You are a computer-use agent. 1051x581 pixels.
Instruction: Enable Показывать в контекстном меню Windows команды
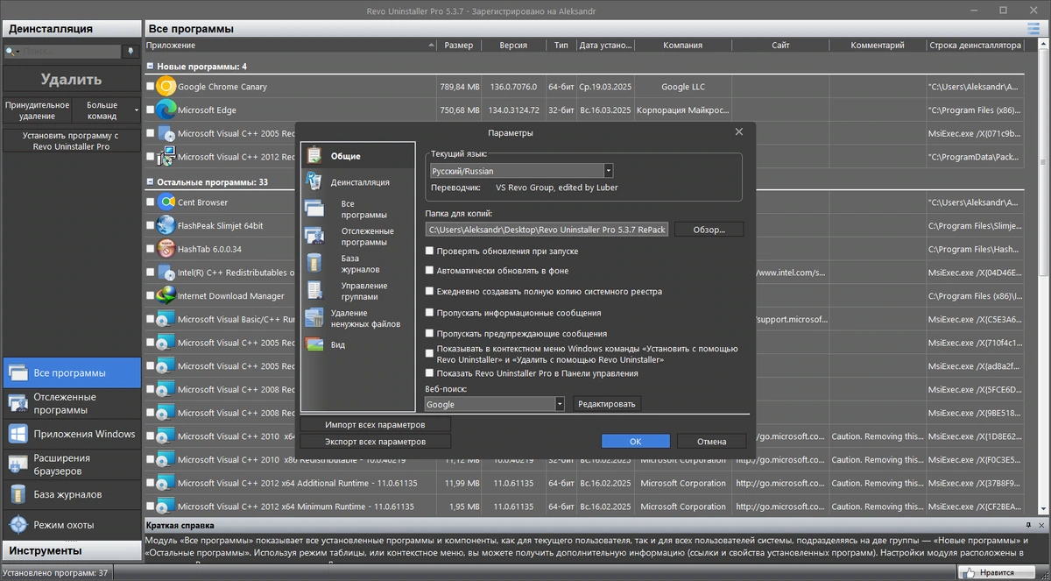[x=429, y=354]
